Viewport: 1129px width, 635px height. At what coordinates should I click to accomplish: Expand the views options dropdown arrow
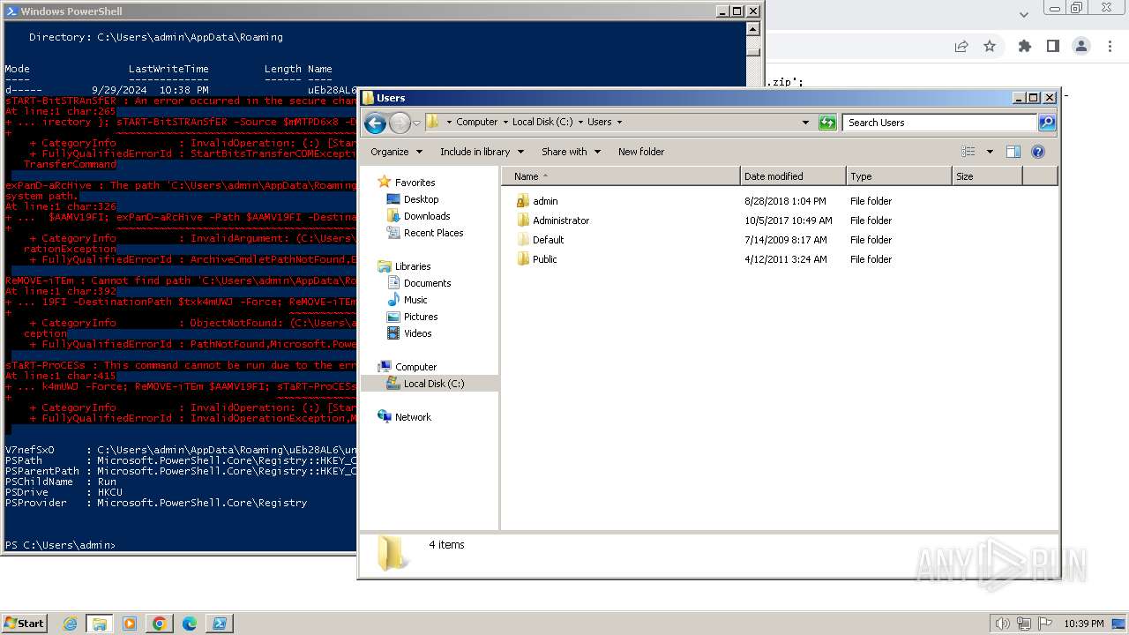990,152
